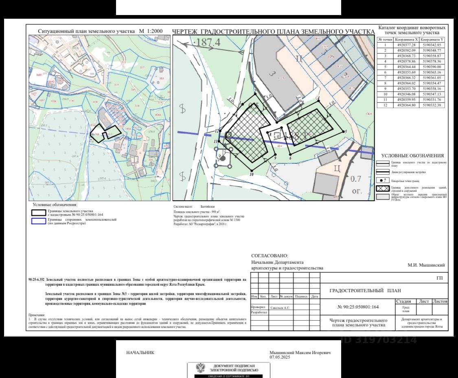458x378 pixels.
Task: Select 'Ситуационный план земельного участка М 1:2000' heading
Action: tap(100, 31)
